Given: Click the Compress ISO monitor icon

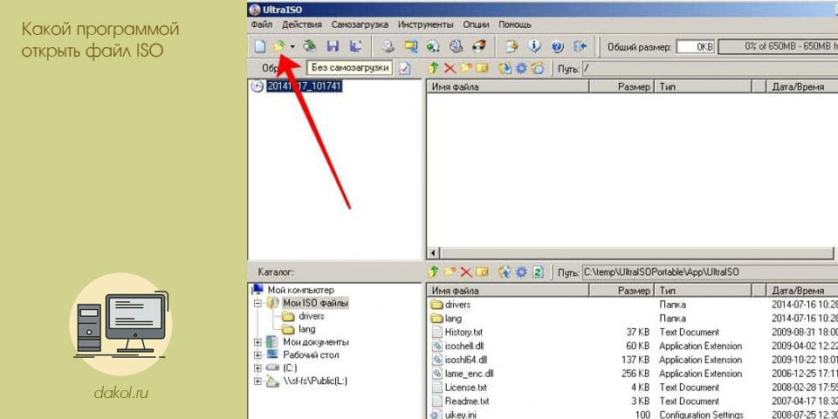Looking at the screenshot, I should point(411,46).
